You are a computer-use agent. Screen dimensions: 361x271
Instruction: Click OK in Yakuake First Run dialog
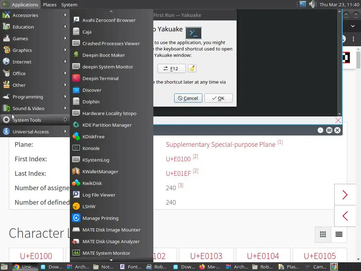point(219,98)
